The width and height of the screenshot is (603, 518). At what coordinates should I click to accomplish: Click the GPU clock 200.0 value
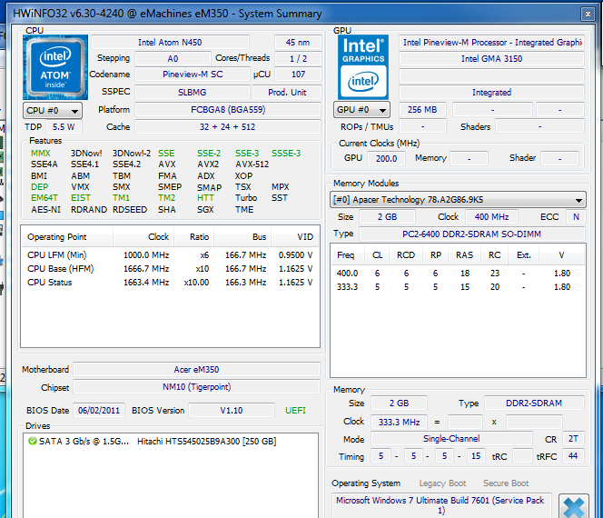point(386,158)
